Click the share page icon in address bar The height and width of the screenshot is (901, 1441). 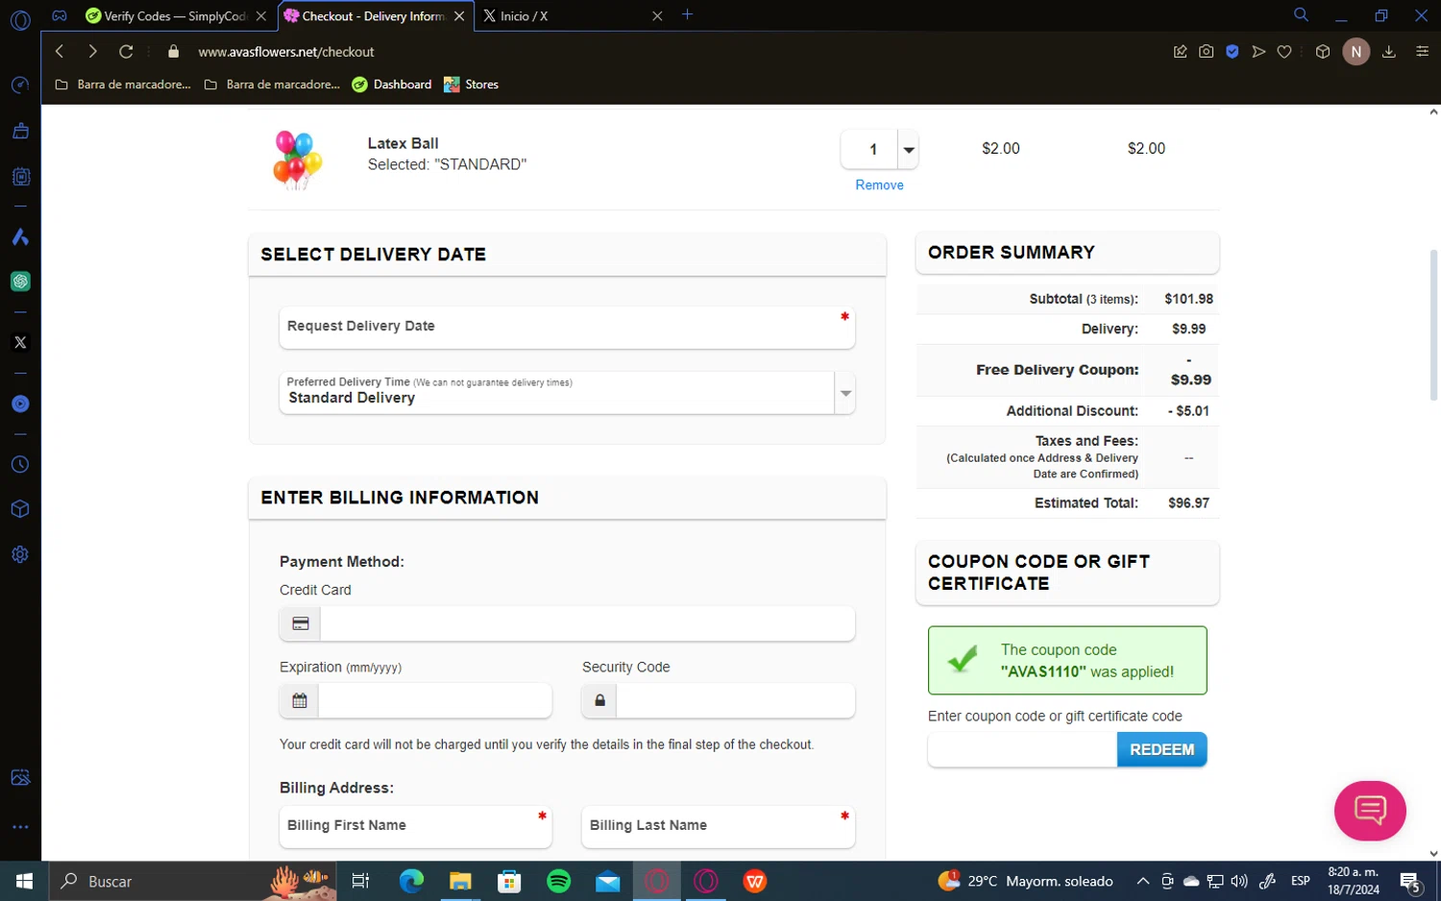coord(1181,52)
